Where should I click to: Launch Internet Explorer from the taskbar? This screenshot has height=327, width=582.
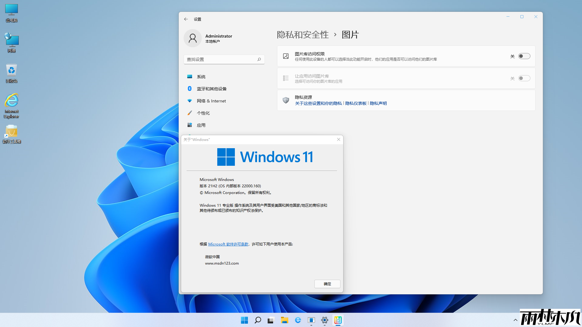click(298, 320)
